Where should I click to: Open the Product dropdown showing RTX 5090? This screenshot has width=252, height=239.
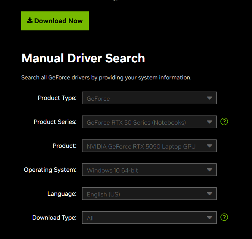pyautogui.click(x=149, y=146)
